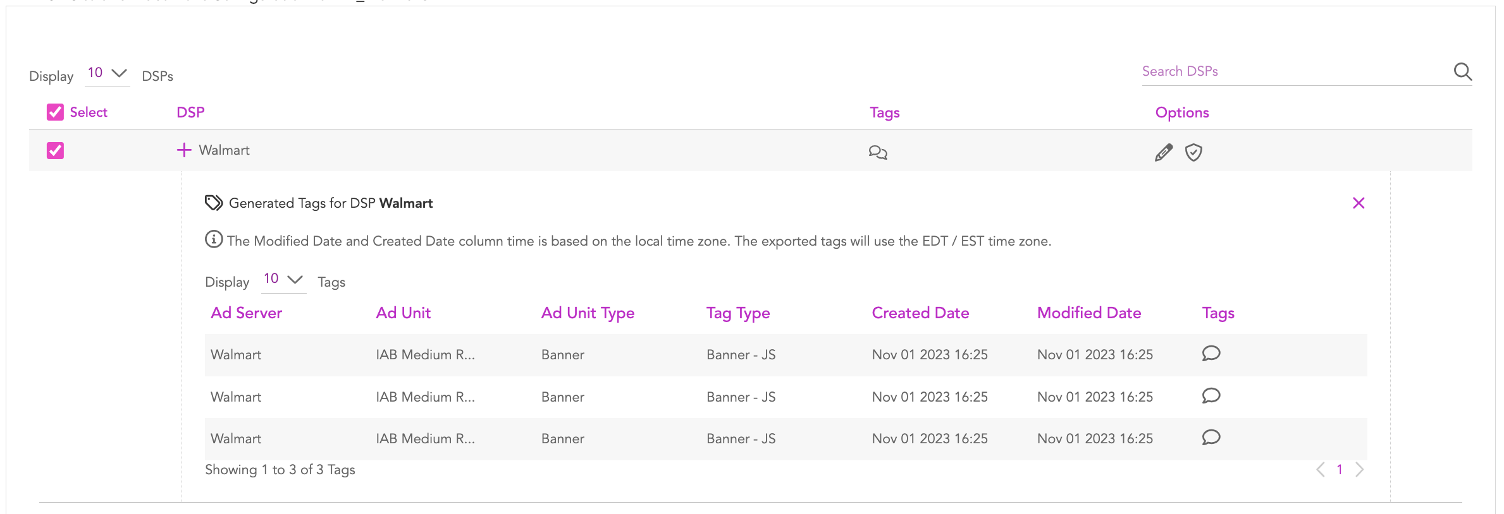
Task: Click the Select column label
Action: click(x=89, y=112)
